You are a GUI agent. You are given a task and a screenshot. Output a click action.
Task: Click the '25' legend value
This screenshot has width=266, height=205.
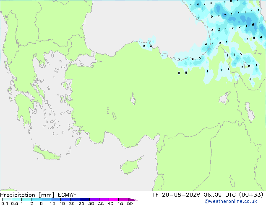pyautogui.click(x=81, y=203)
